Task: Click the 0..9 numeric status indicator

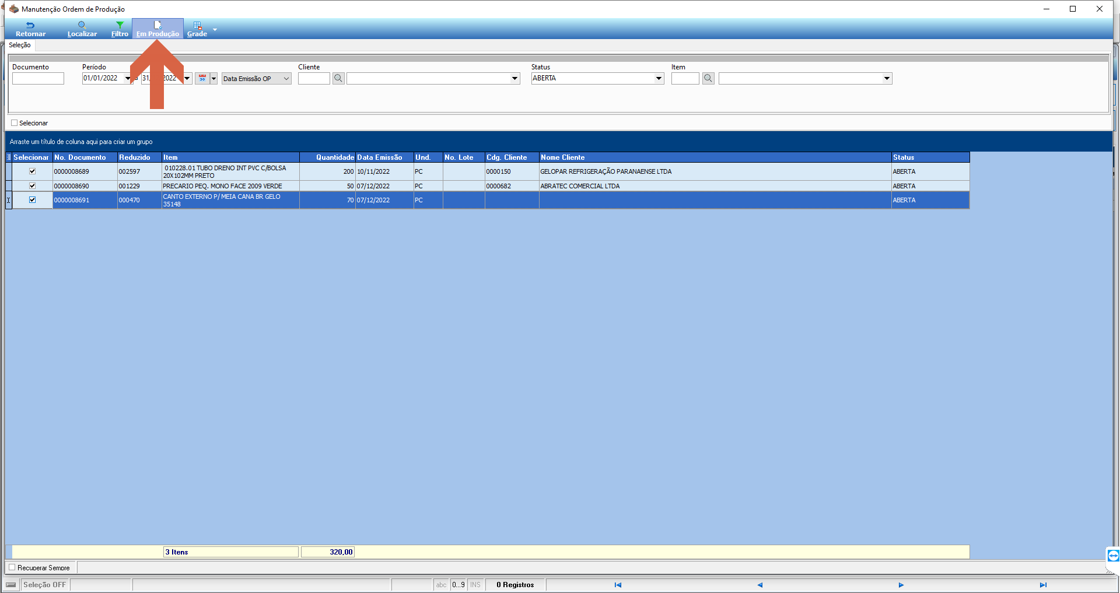Action: [x=459, y=585]
